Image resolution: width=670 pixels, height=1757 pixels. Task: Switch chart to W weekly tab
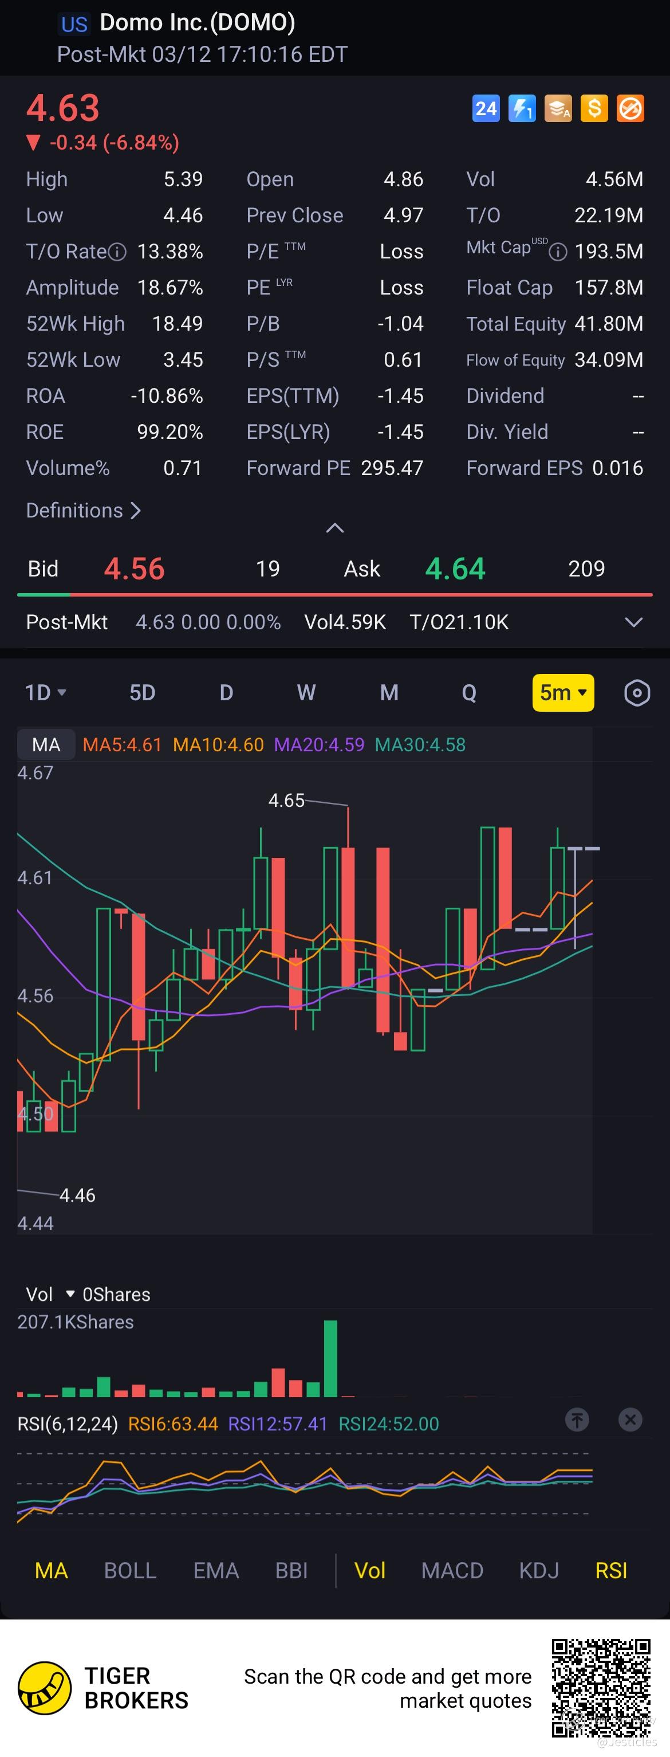tap(306, 693)
